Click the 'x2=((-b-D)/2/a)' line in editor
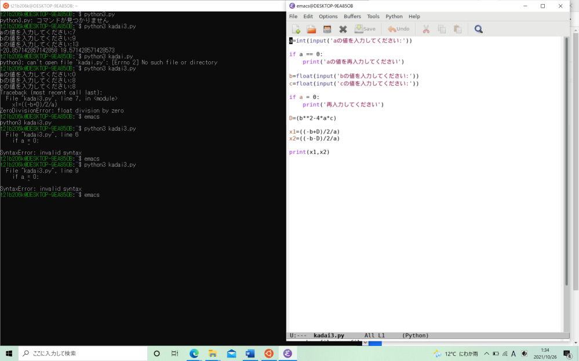 click(314, 139)
